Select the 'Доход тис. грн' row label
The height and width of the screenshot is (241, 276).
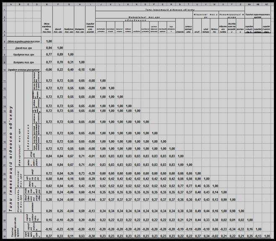[x=24, y=47]
